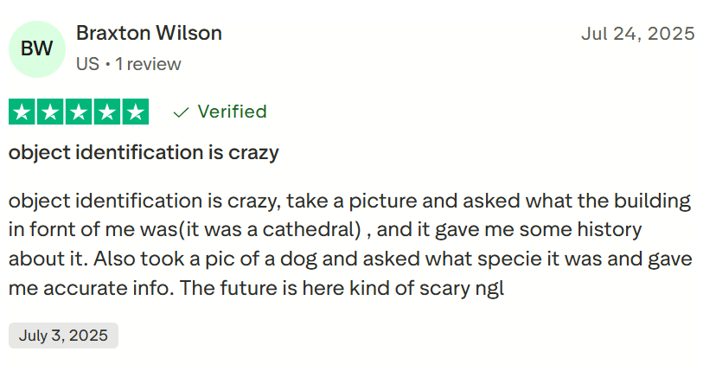Open Braxton Wilson's reviewer profile
The width and height of the screenshot is (716, 371).
(149, 34)
